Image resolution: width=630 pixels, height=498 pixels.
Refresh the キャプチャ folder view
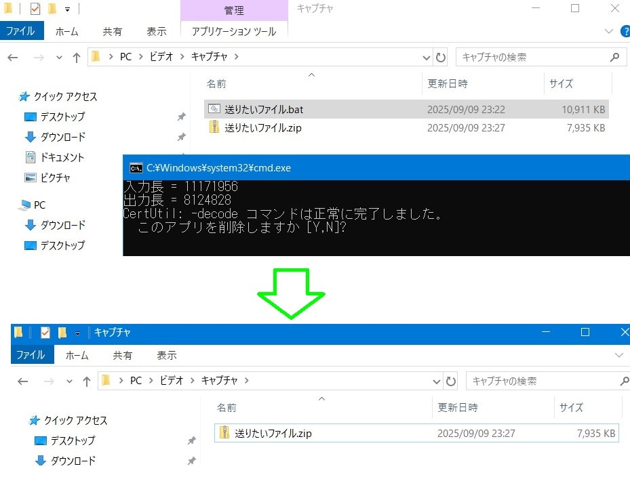[x=441, y=57]
